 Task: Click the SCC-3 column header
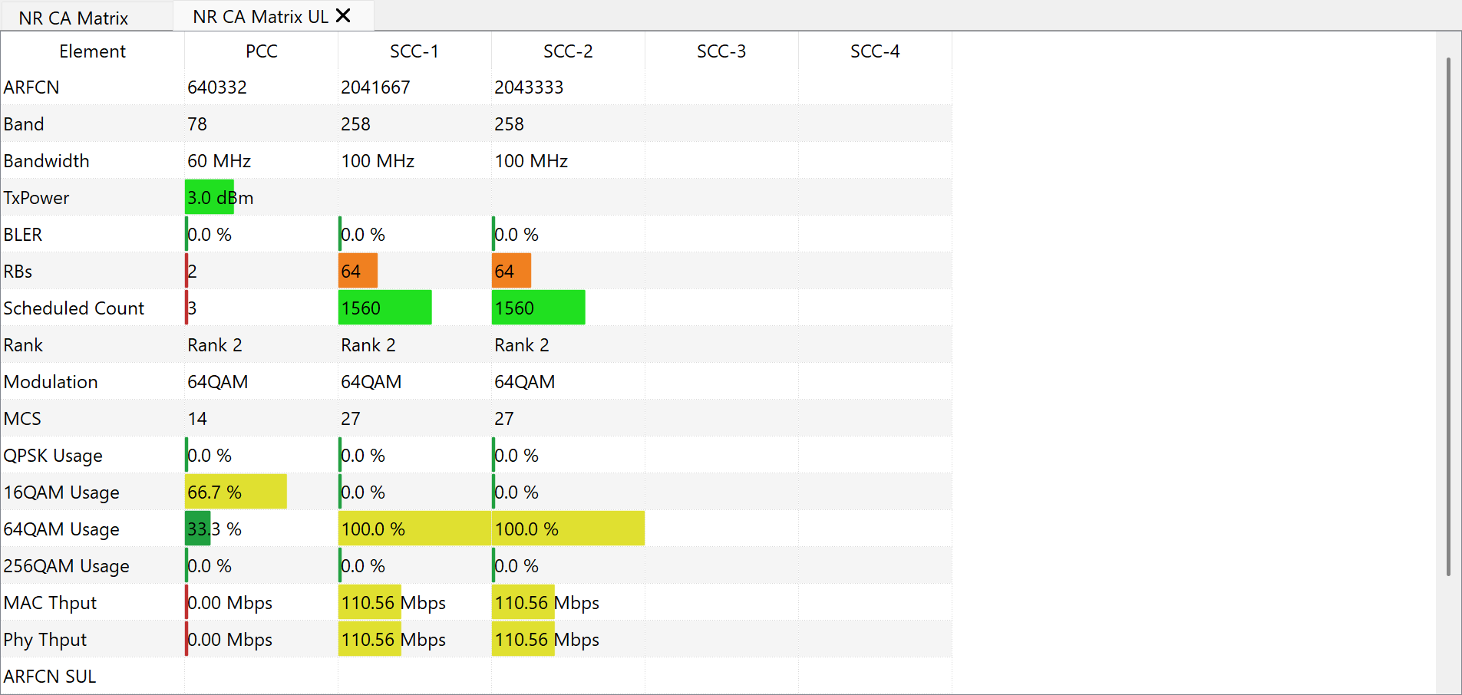[x=721, y=51]
